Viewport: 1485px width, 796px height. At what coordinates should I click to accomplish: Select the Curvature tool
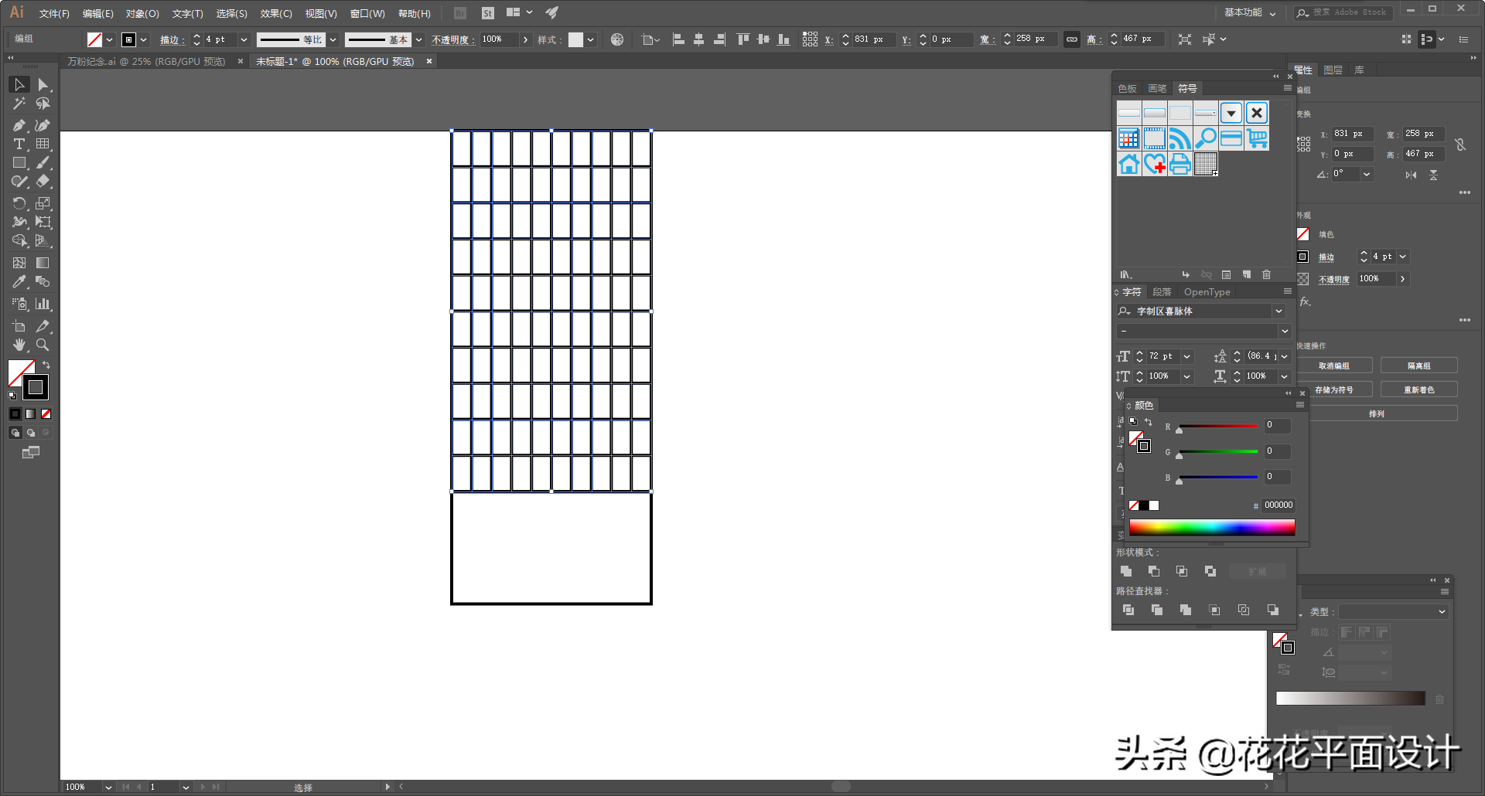tap(43, 125)
